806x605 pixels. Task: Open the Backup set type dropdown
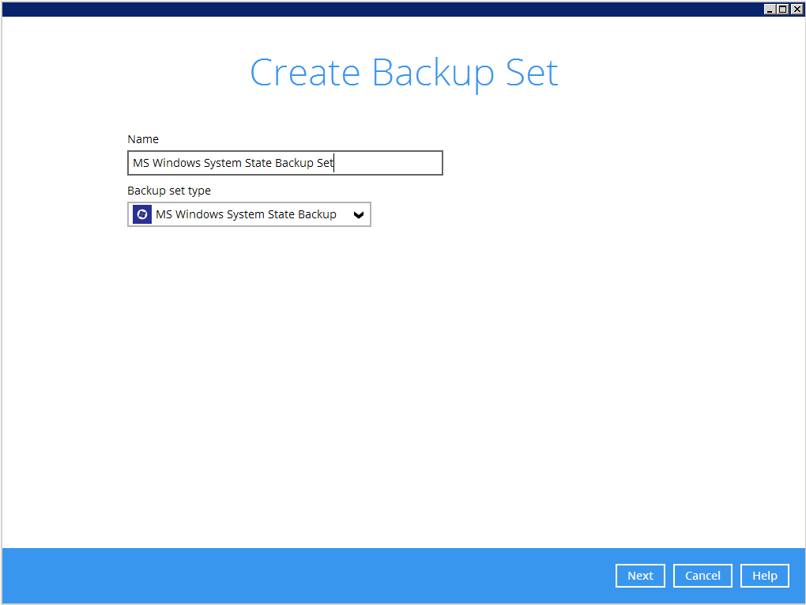click(249, 214)
